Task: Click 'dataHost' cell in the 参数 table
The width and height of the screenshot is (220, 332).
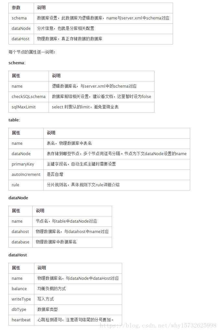Action: (x=21, y=39)
